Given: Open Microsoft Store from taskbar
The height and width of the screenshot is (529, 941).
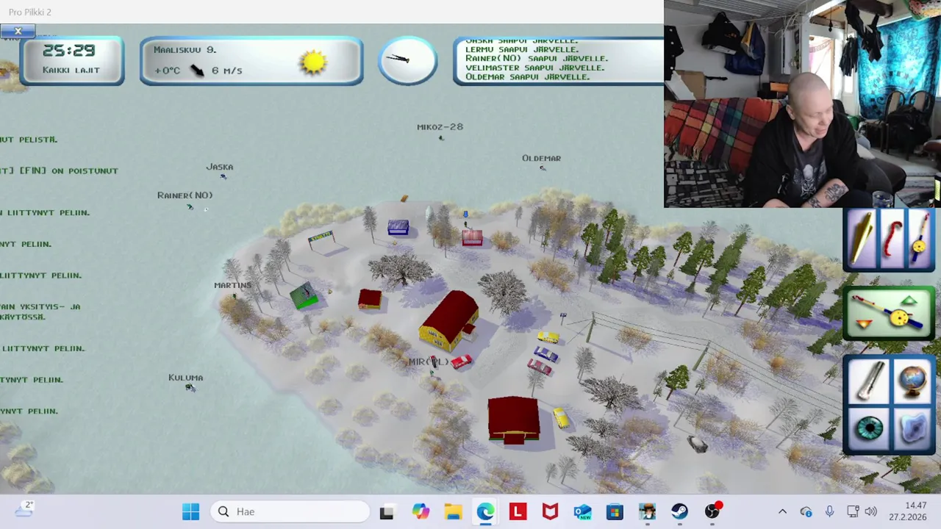Looking at the screenshot, I should coord(615,511).
